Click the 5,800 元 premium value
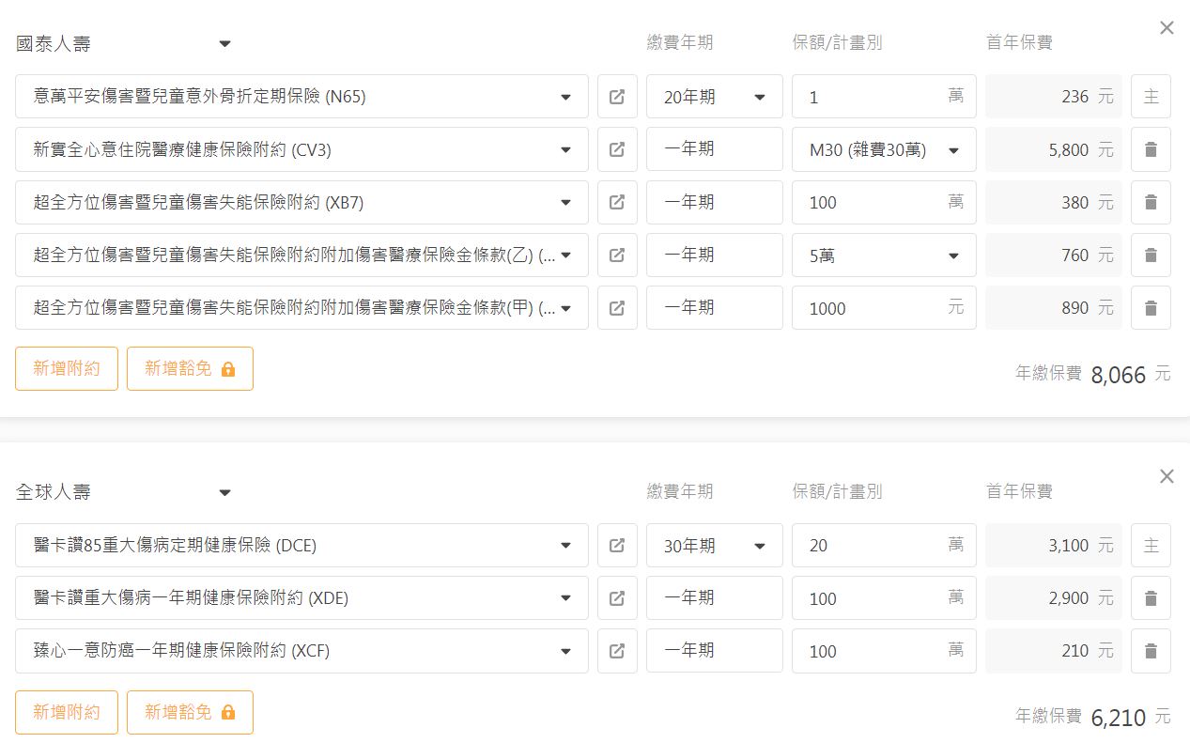 coord(1054,149)
